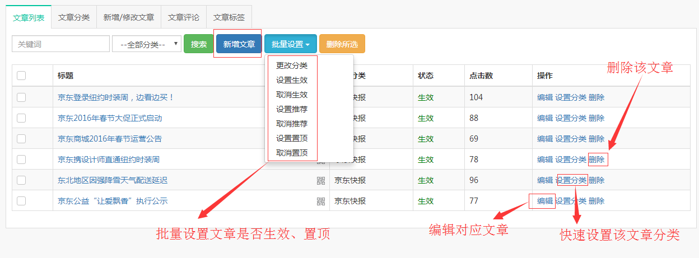This screenshot has height=258, width=699.
Task: Collapse the 批量设置 dropdown button
Action: [x=291, y=44]
